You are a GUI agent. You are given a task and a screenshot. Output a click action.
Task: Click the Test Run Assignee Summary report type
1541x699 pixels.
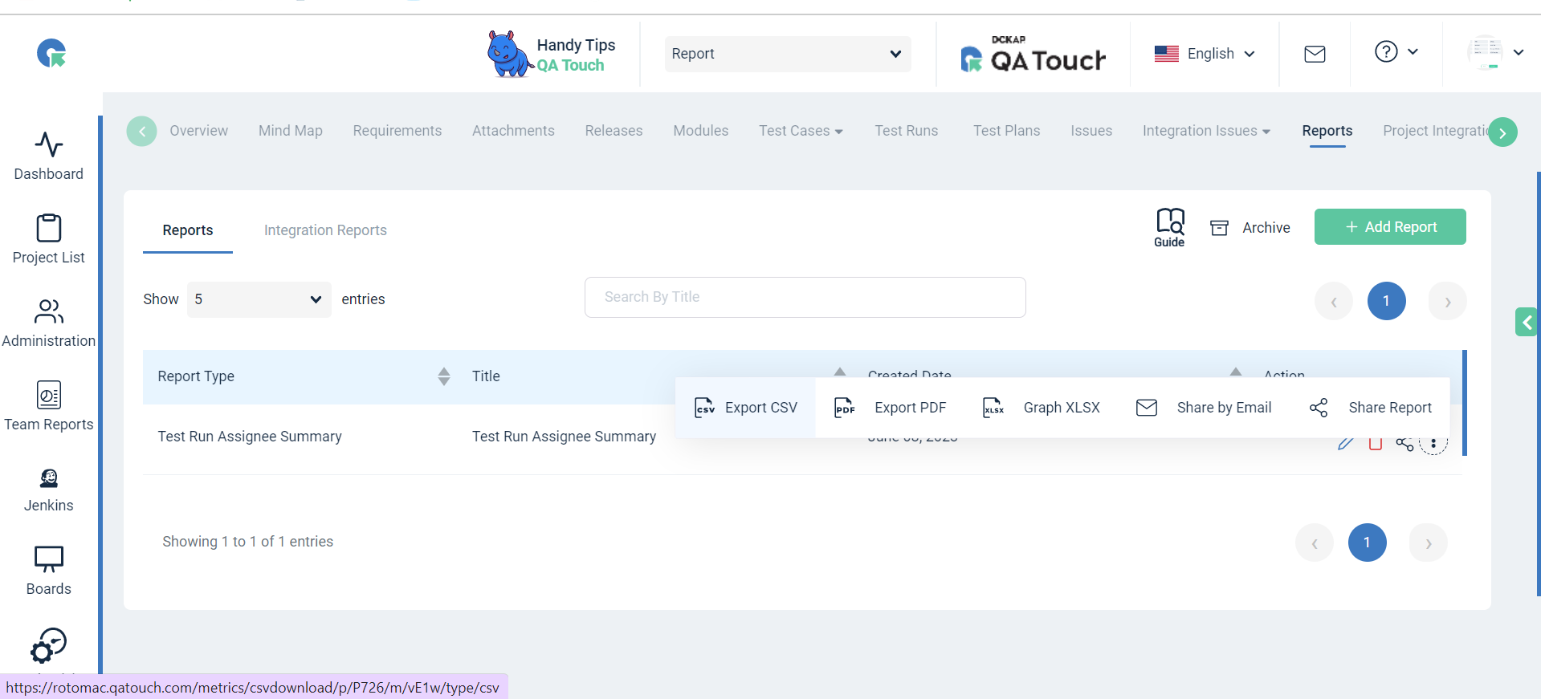pos(250,437)
